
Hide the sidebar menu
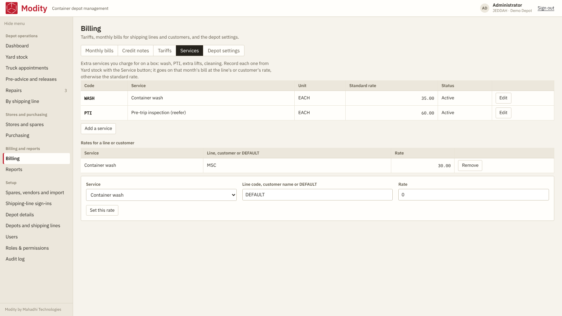click(x=14, y=24)
